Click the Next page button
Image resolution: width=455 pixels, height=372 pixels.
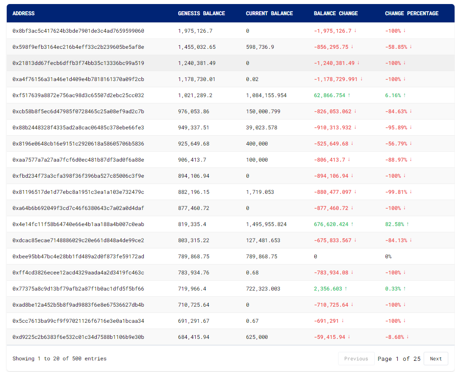coord(435,359)
